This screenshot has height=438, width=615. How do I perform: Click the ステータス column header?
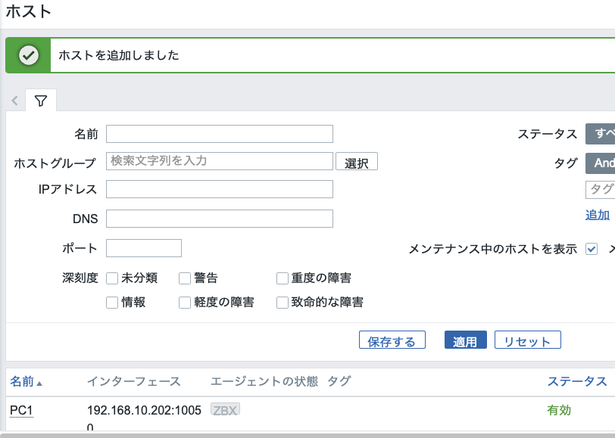(577, 381)
